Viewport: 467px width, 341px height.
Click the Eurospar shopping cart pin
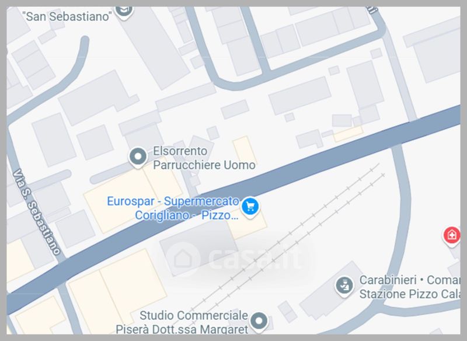(x=250, y=207)
